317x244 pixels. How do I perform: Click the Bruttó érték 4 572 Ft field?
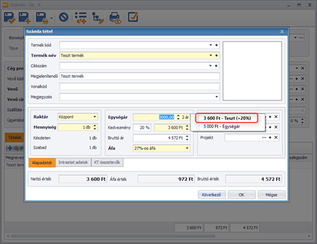(x=253, y=179)
